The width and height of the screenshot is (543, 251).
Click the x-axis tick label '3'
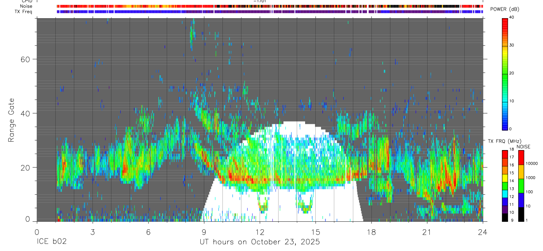pyautogui.click(x=92, y=232)
